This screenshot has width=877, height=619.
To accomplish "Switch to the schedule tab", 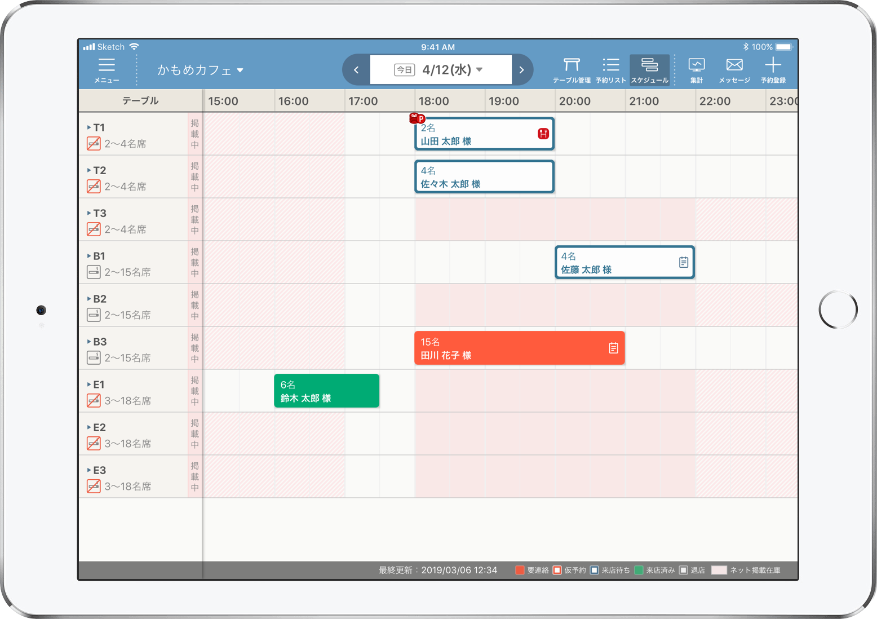I will 649,70.
